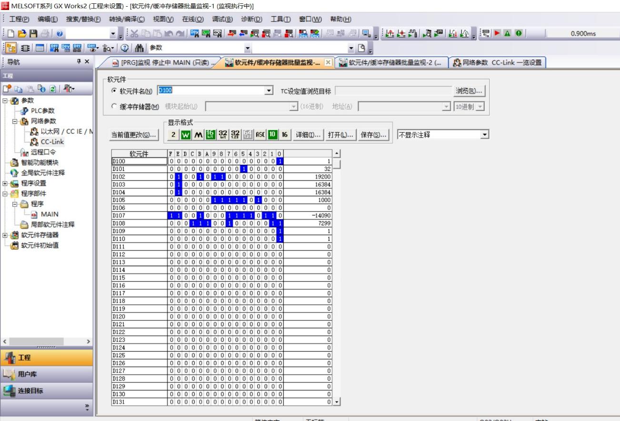Switch to 软元件/缓冲存储器批量监视-2 tab
The width and height of the screenshot is (620, 421).
[x=391, y=63]
